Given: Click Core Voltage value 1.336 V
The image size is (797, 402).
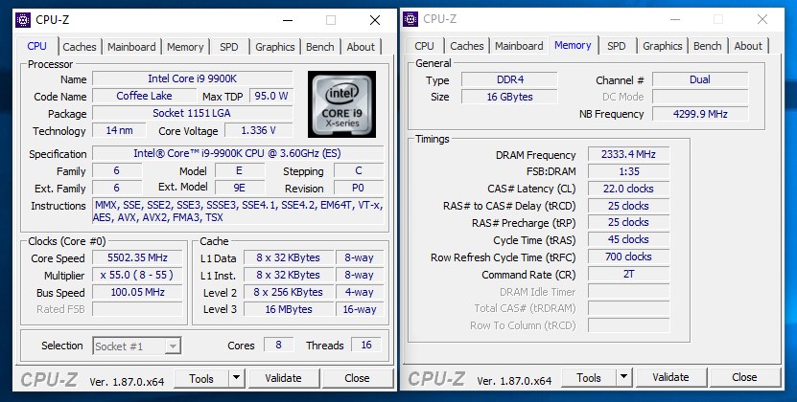Looking at the screenshot, I should 259,130.
